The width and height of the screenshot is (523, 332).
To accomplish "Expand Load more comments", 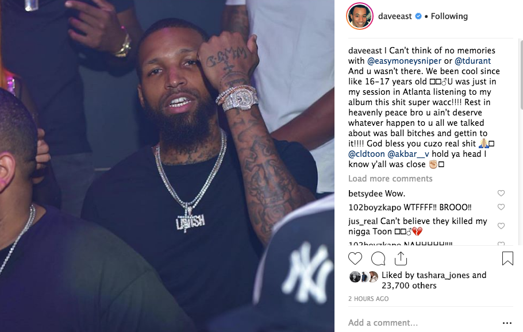I will 390,179.
